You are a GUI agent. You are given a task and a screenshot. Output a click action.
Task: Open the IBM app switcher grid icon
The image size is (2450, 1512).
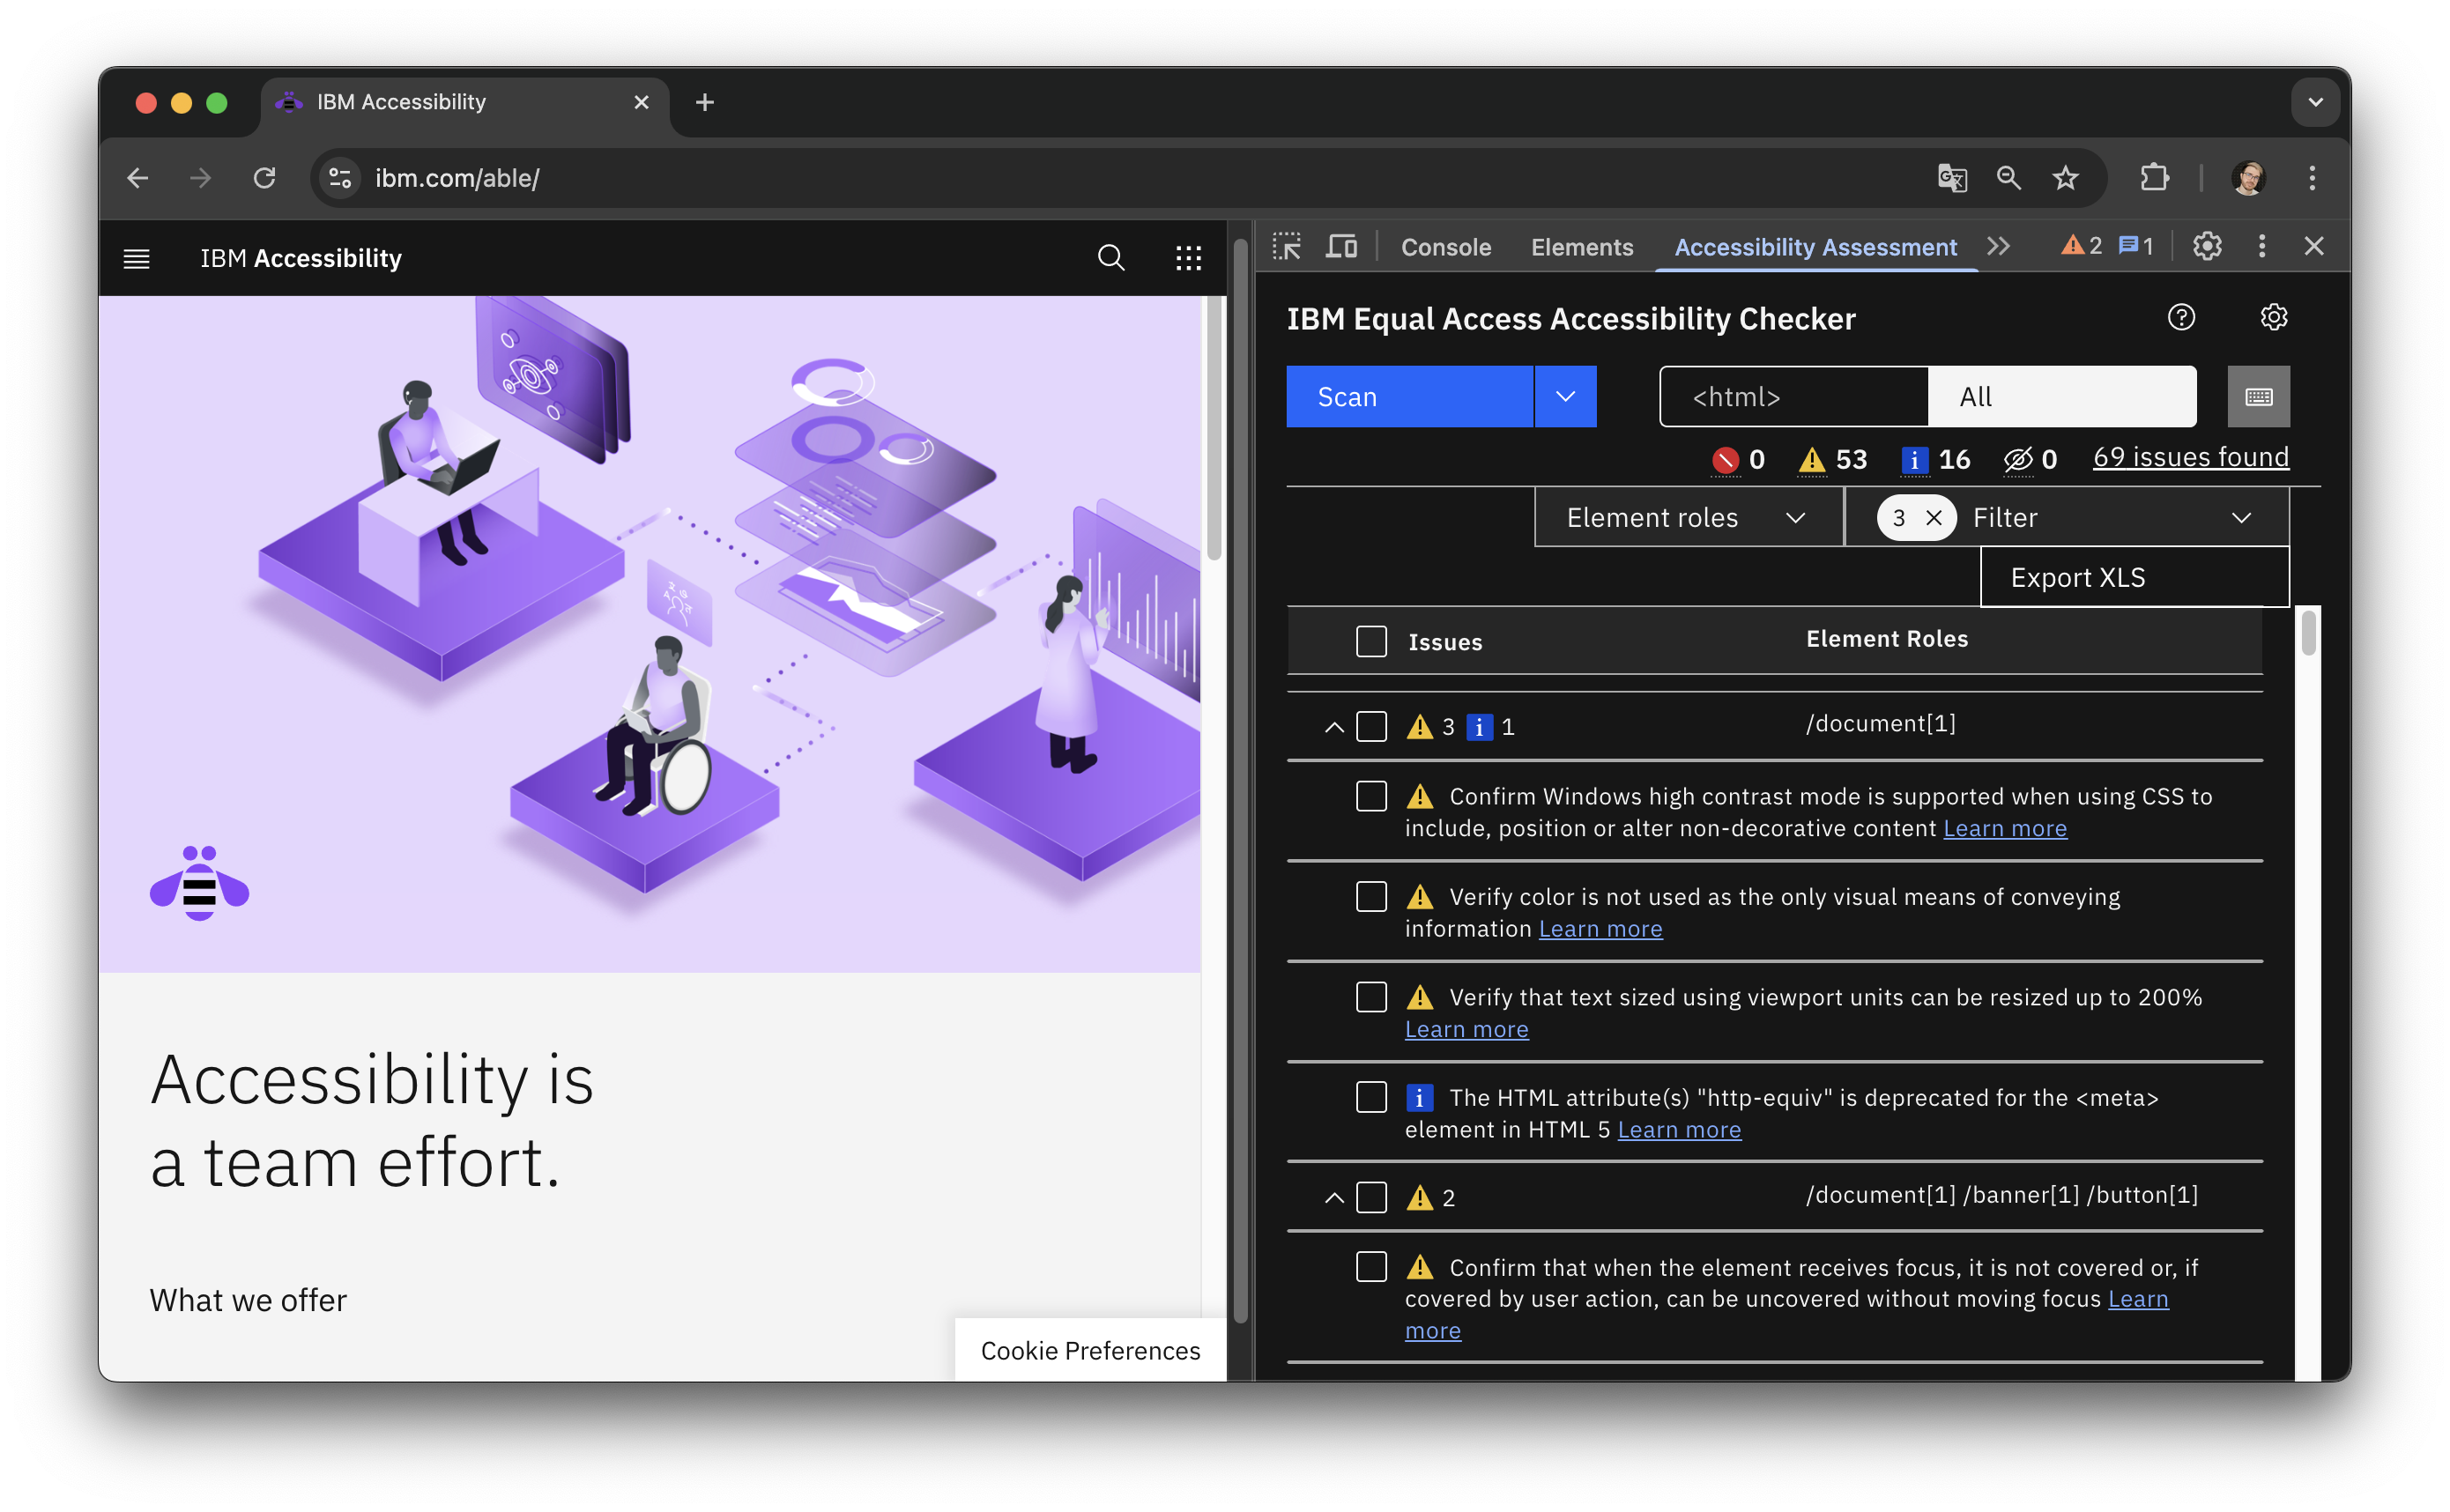point(1188,258)
